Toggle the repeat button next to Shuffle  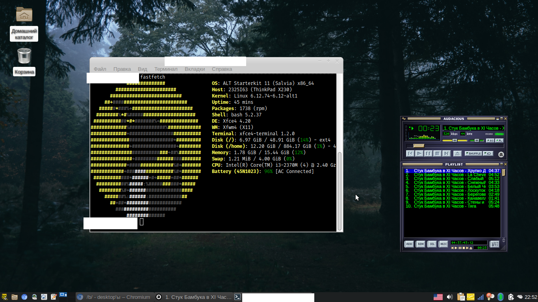488,153
